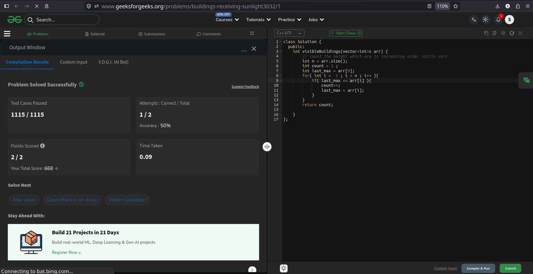Open notifications via the bell icon
This screenshot has height=274, width=533.
pos(497,20)
